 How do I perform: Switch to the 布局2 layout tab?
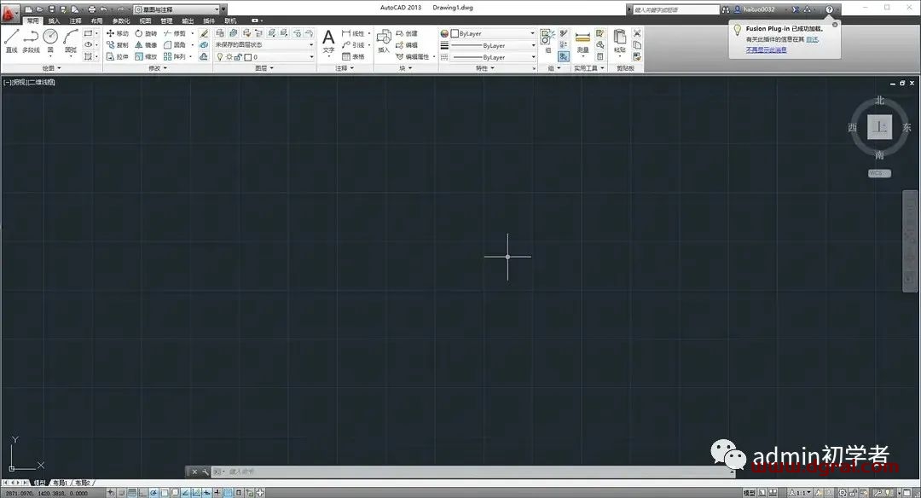pos(82,483)
